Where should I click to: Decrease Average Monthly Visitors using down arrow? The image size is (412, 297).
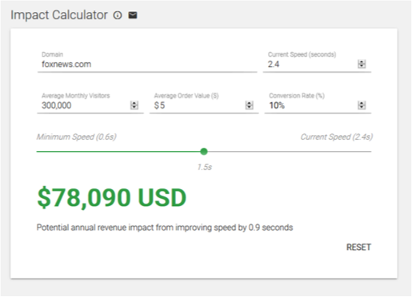tap(134, 107)
